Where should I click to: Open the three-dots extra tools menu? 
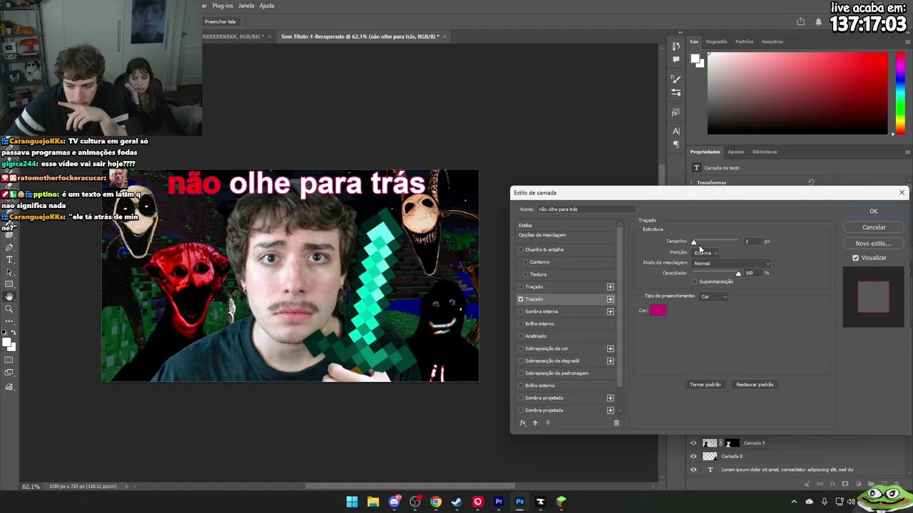tap(9, 321)
